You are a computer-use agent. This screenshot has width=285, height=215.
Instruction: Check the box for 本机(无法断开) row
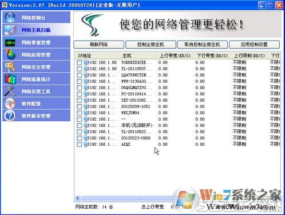80,125
